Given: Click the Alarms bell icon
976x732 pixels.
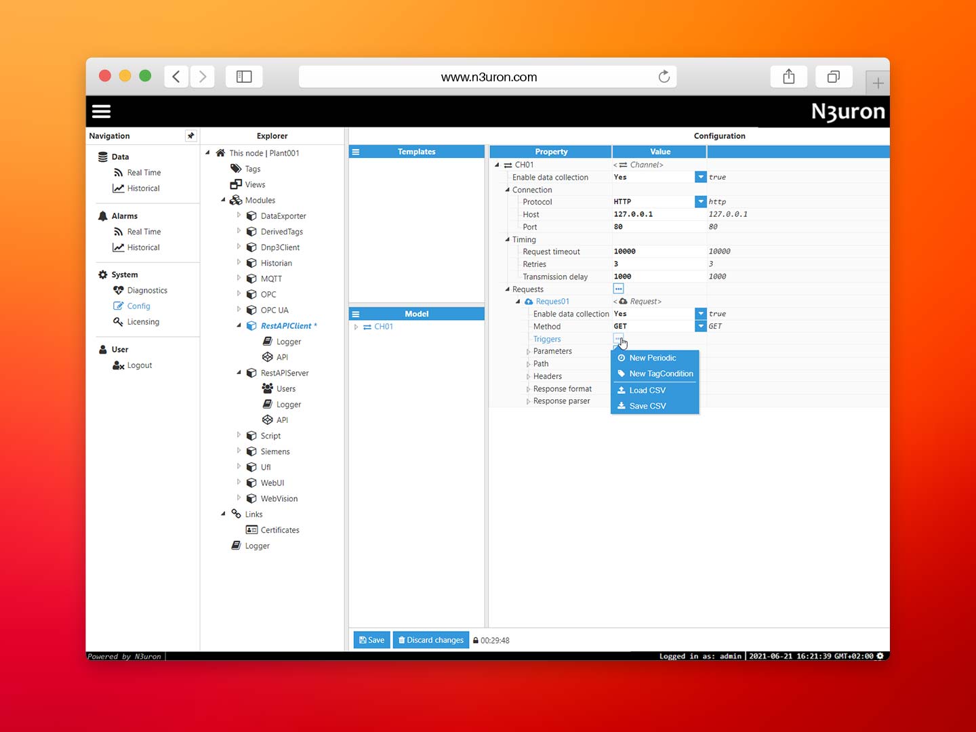Looking at the screenshot, I should pos(103,216).
